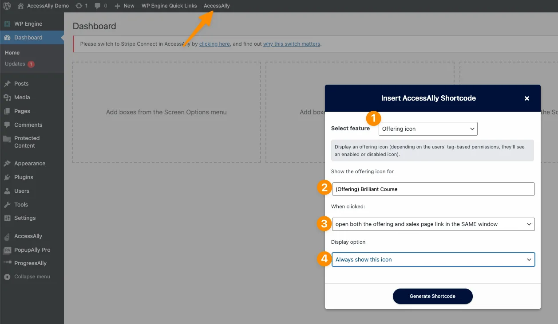
Task: Go to Home under Dashboard
Action: [12, 53]
